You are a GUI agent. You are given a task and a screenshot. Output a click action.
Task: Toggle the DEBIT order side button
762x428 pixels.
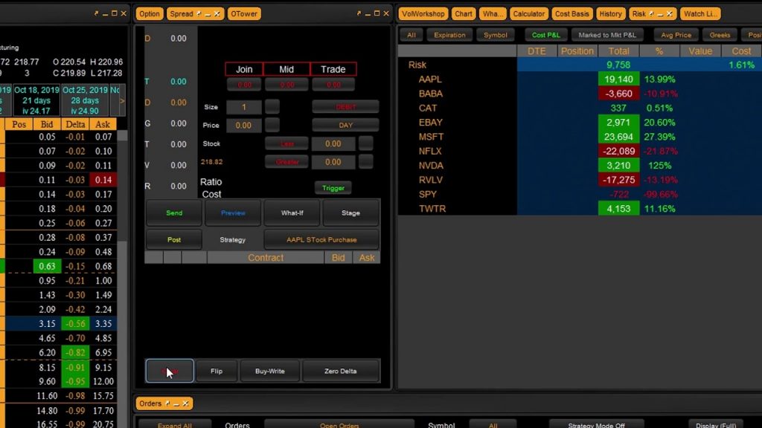(x=345, y=107)
